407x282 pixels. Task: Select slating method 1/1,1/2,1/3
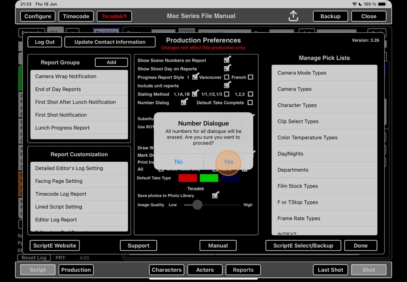click(227, 94)
